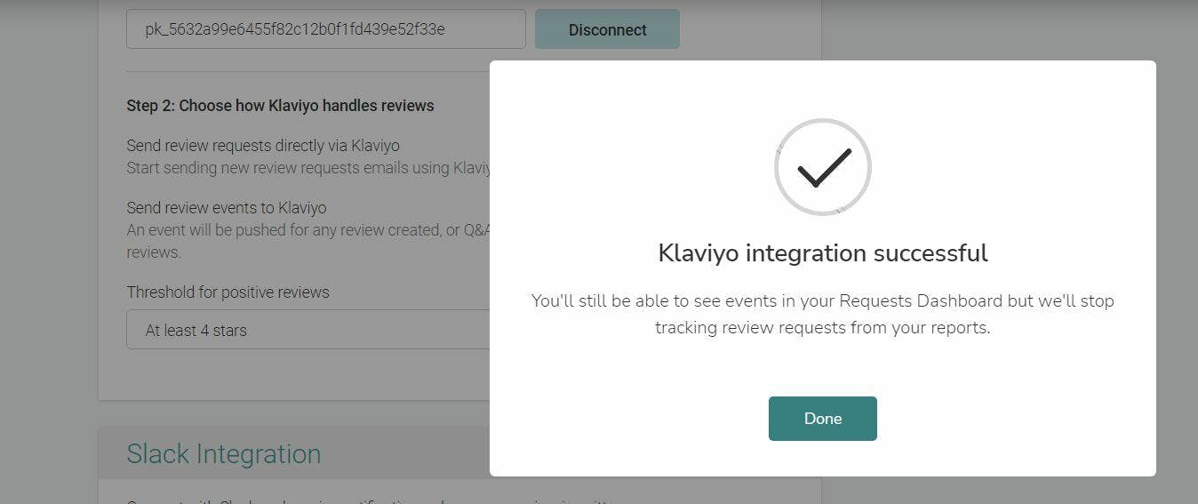Image resolution: width=1198 pixels, height=504 pixels.
Task: Click the 'Threshold for positive reviews' label
Action: (228, 292)
